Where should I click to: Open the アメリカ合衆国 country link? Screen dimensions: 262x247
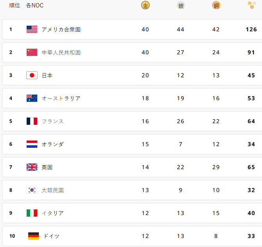(x=61, y=29)
